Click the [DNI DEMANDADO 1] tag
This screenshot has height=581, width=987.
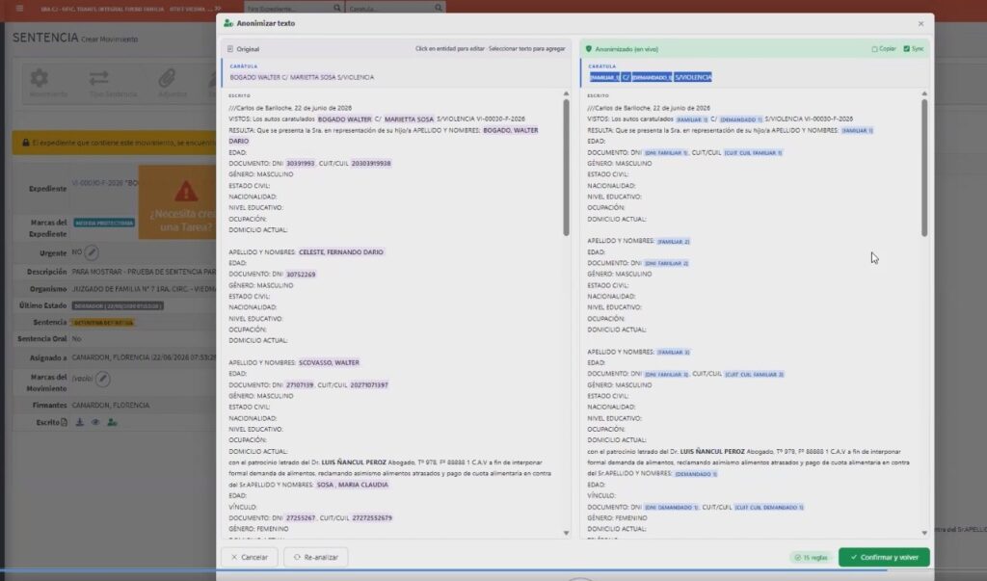coord(671,508)
